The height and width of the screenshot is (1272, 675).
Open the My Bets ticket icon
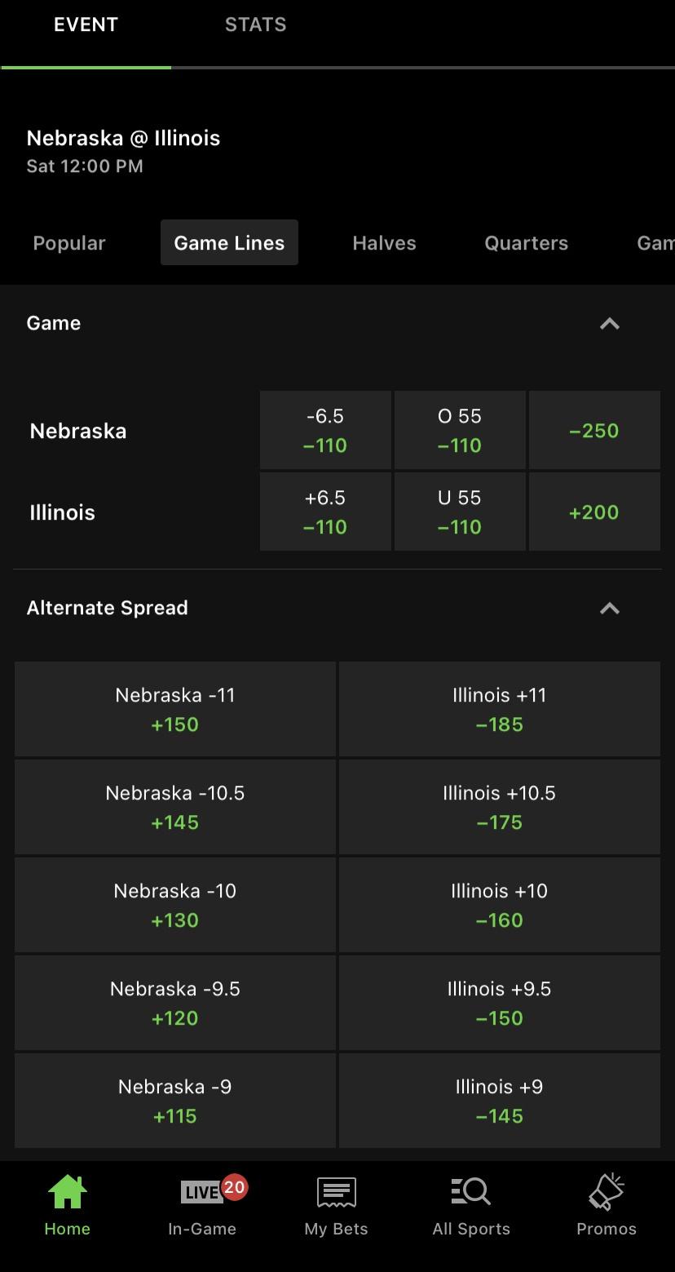click(x=337, y=1193)
